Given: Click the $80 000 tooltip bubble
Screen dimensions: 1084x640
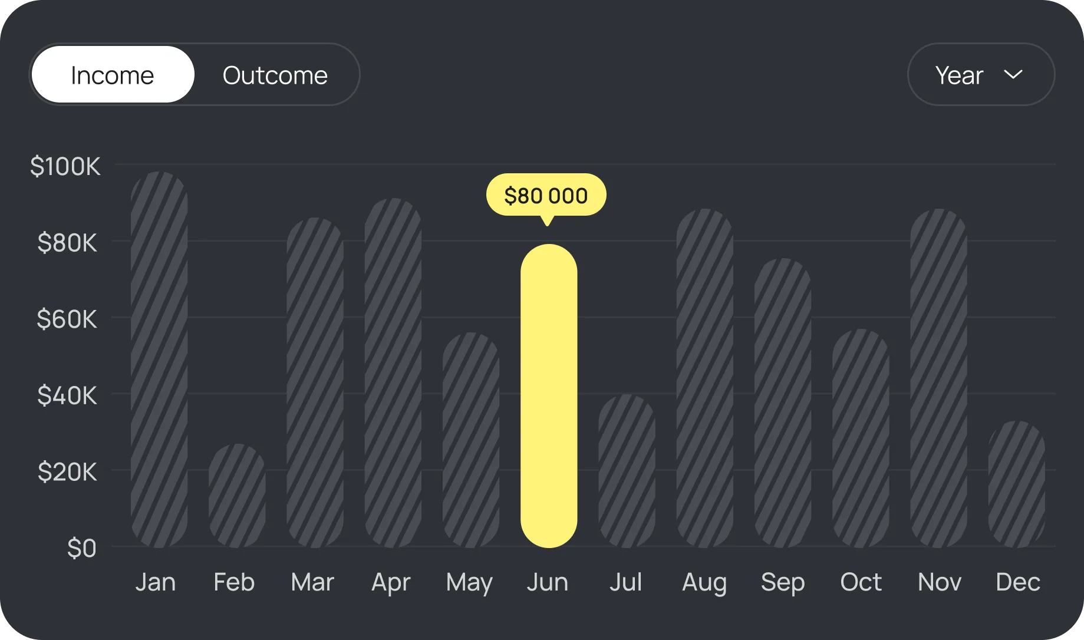Looking at the screenshot, I should 546,194.
